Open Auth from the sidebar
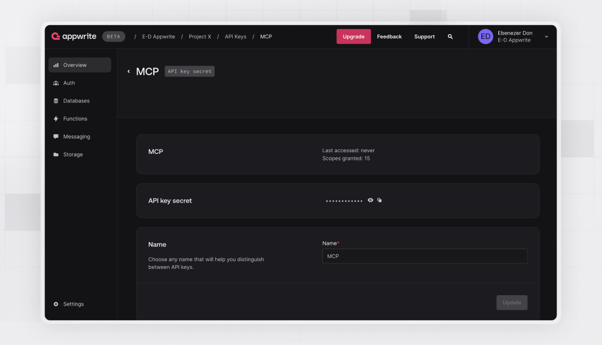The image size is (602, 345). [x=55, y=82]
